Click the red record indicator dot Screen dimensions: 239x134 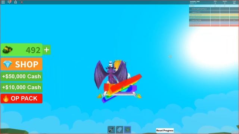click(22, 2)
